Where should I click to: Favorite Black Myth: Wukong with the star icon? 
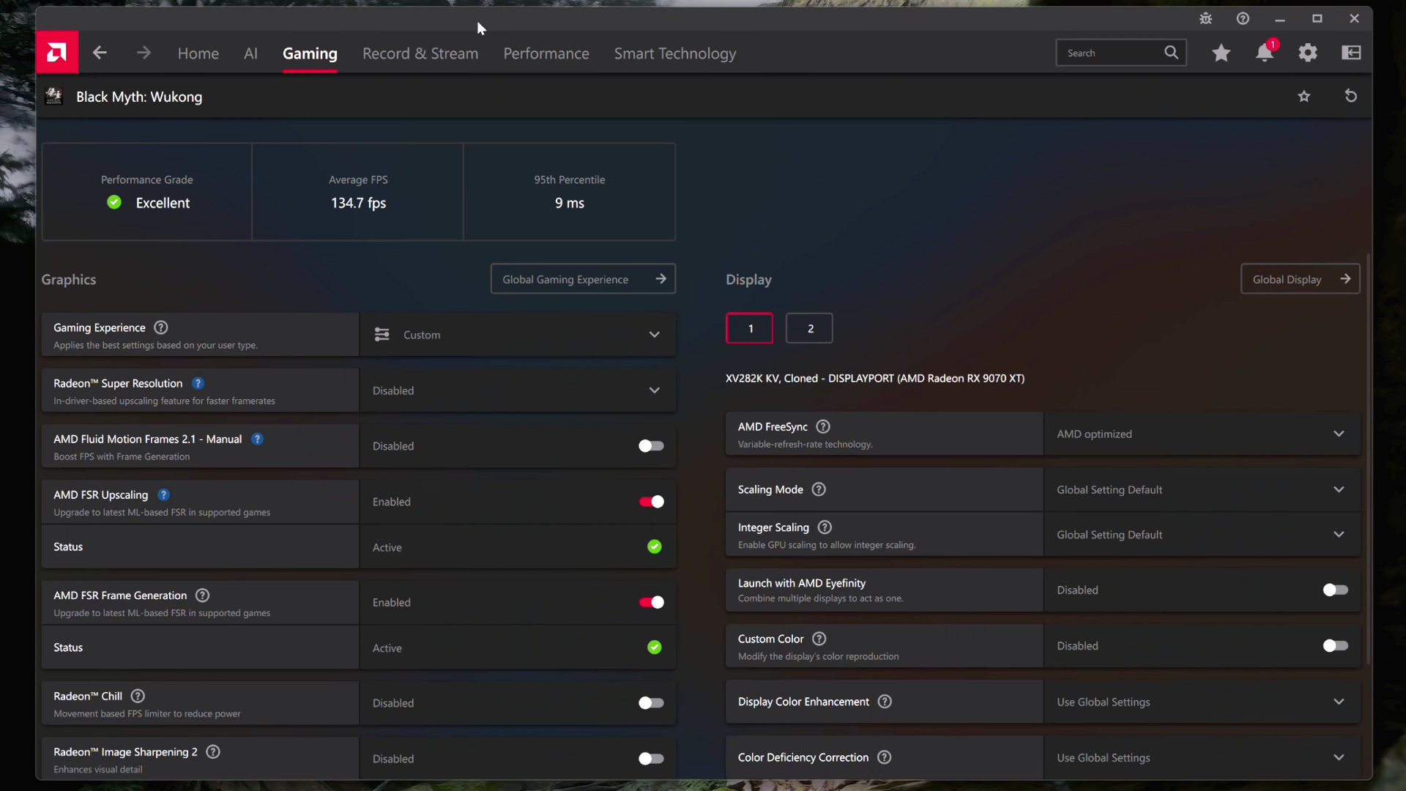pyautogui.click(x=1304, y=96)
